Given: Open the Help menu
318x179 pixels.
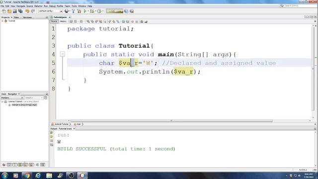Looking at the screenshot, I should [x=90, y=6].
